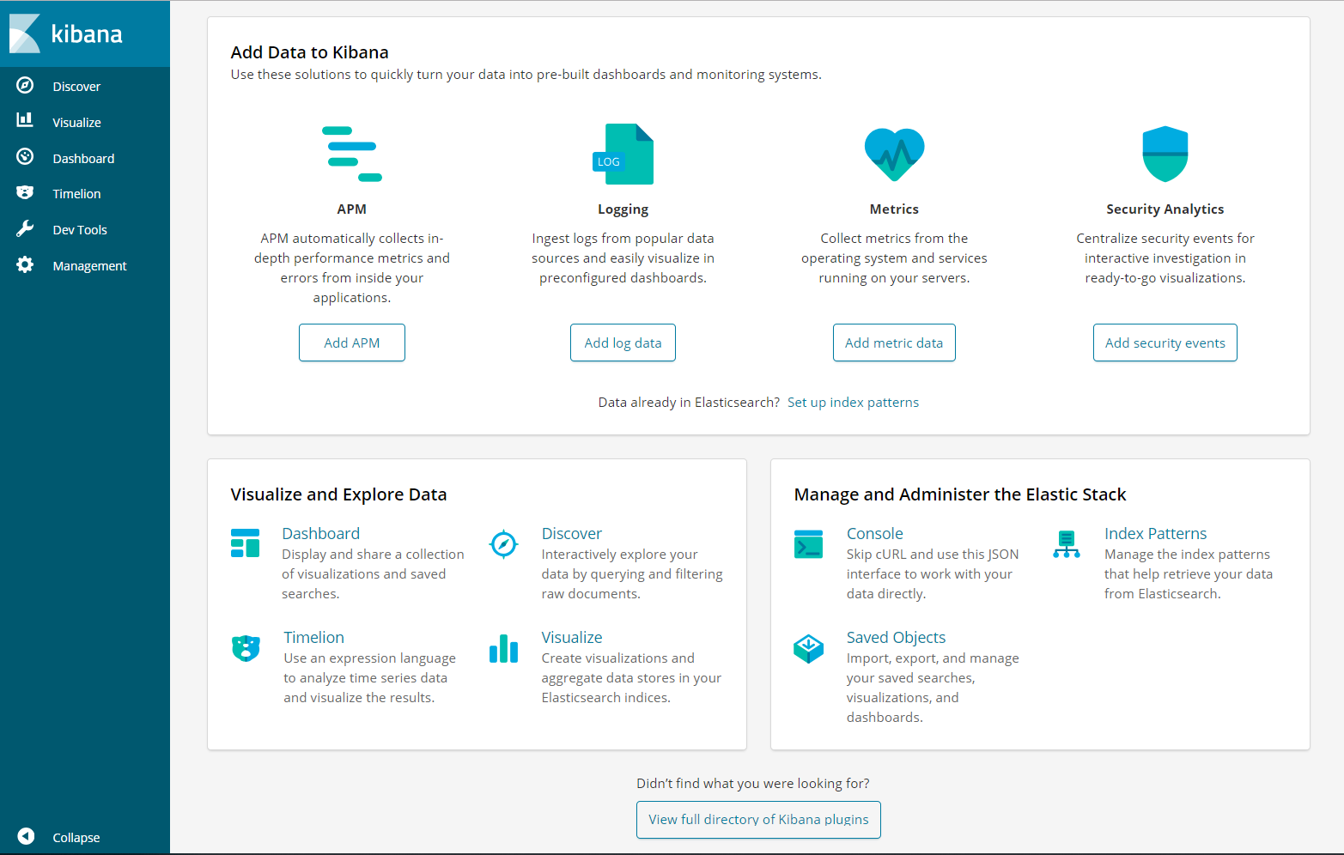Open the Visualize link in Explore panel
This screenshot has width=1344, height=855.
(x=572, y=638)
